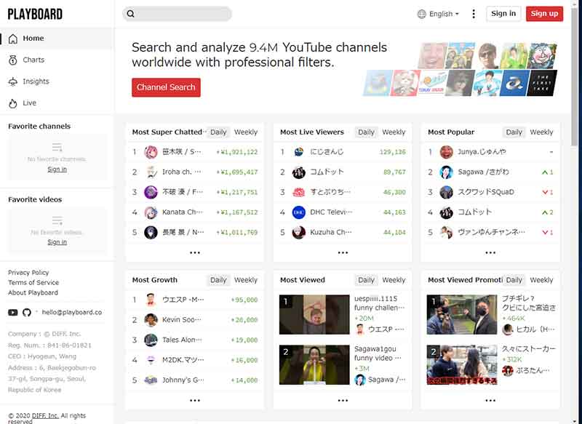Click the DHC Television channel avatar
This screenshot has height=424, width=582.
[x=299, y=212]
